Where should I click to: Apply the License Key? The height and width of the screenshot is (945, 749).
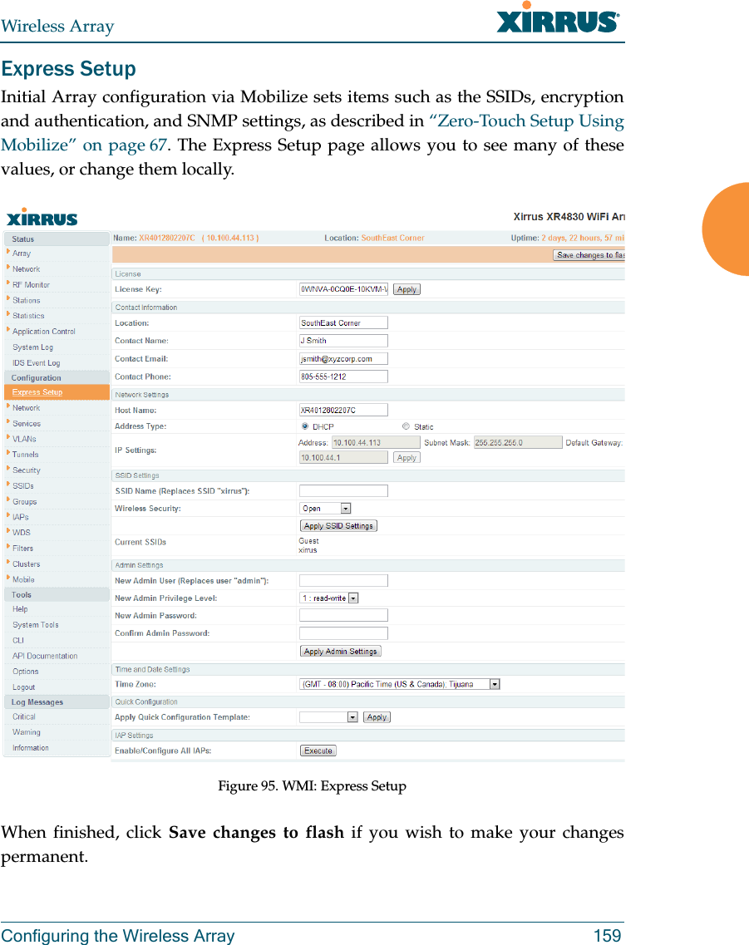pos(406,288)
